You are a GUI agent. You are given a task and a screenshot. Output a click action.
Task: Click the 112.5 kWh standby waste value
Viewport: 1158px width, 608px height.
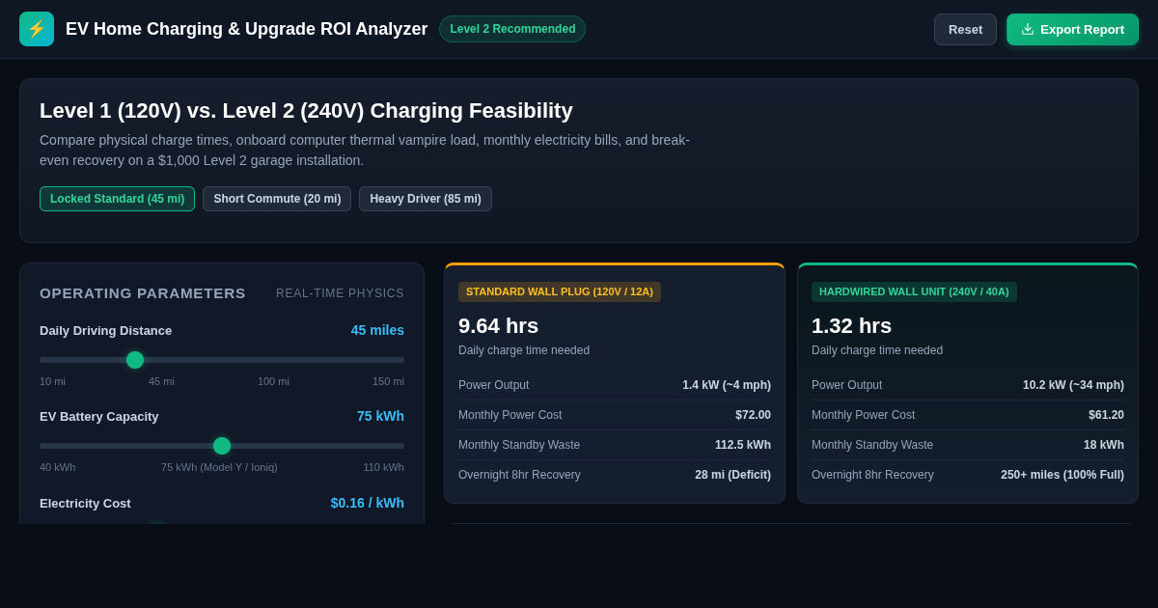click(x=743, y=445)
